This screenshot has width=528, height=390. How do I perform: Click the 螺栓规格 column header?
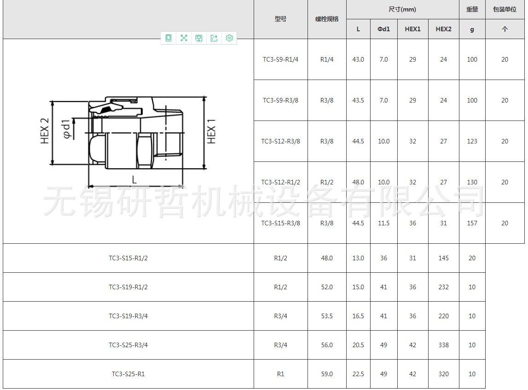(x=327, y=19)
